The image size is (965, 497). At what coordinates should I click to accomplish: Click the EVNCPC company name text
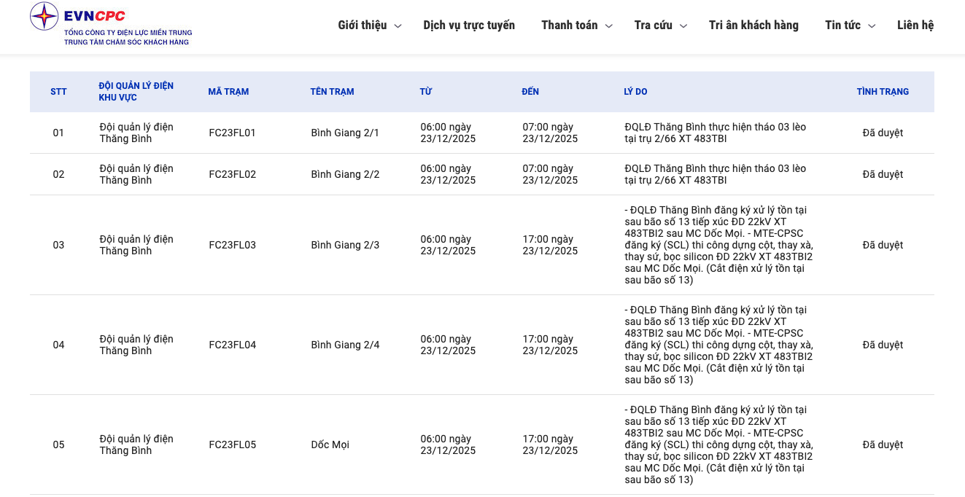click(x=95, y=16)
